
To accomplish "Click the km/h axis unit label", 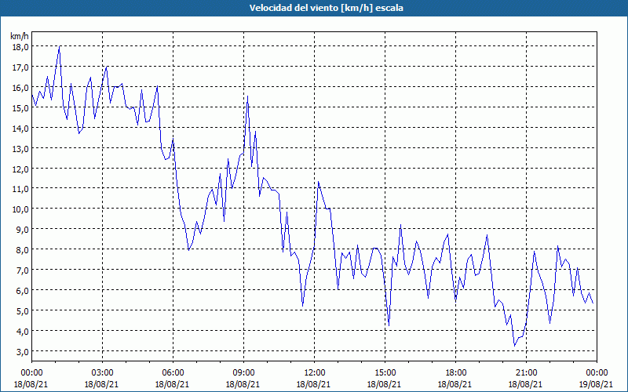I will click(20, 36).
